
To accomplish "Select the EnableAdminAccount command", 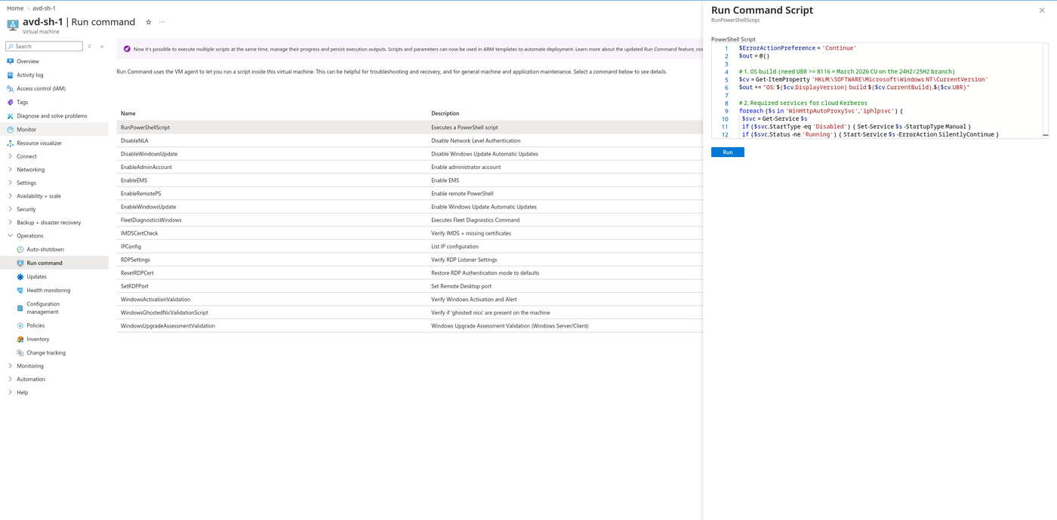I will point(409,167).
